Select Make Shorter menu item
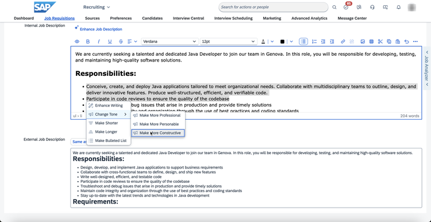431x222 pixels. tap(109, 123)
